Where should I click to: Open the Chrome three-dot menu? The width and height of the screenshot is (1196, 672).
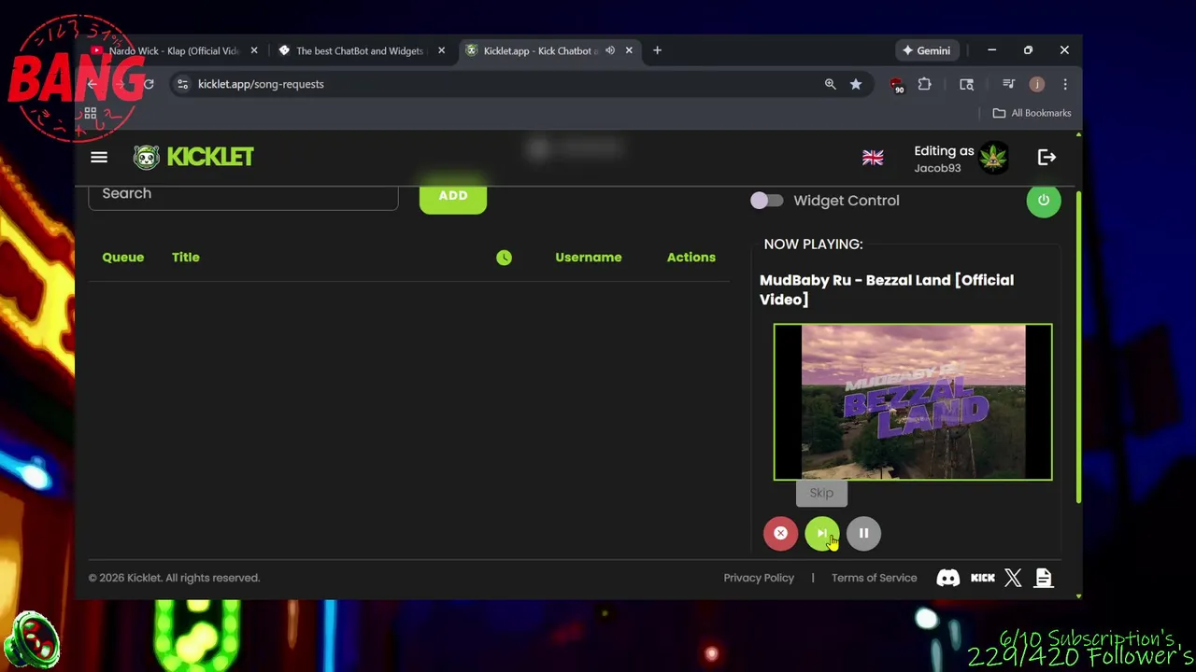click(x=1065, y=84)
